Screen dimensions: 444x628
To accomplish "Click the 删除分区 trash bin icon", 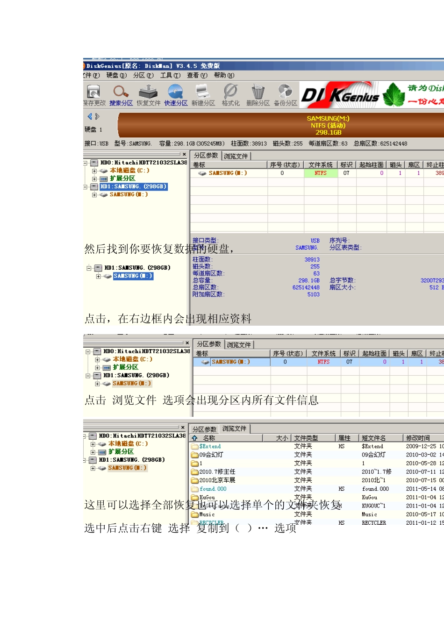I will [258, 95].
